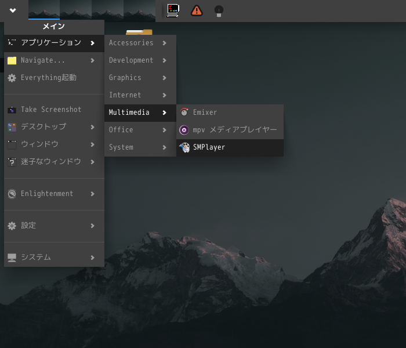Click the メイン menu title
406x348 pixels.
point(53,26)
